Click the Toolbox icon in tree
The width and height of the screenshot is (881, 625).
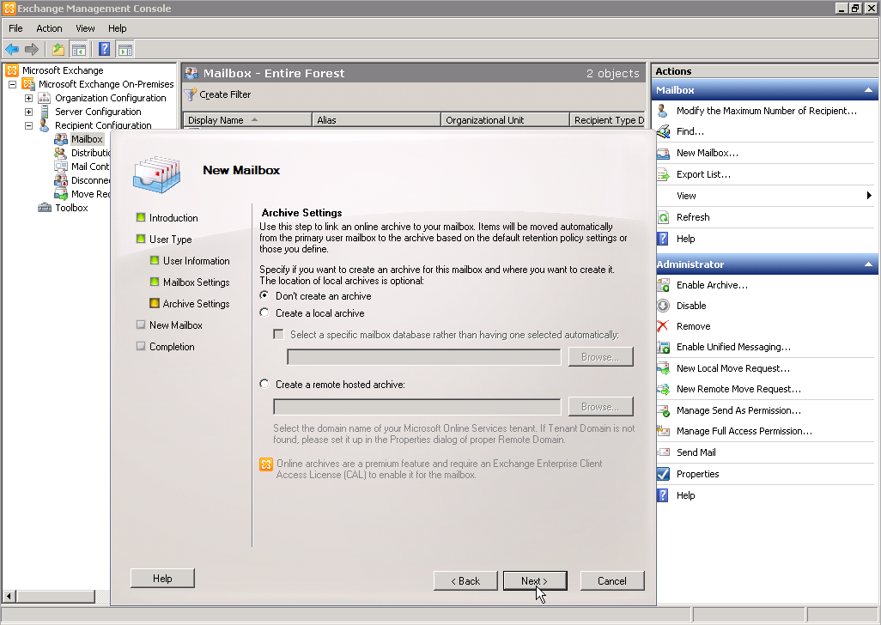(x=45, y=208)
